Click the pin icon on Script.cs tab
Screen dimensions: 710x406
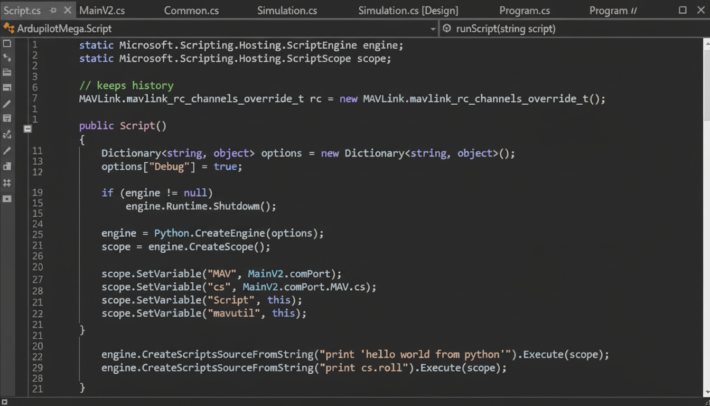[53, 11]
